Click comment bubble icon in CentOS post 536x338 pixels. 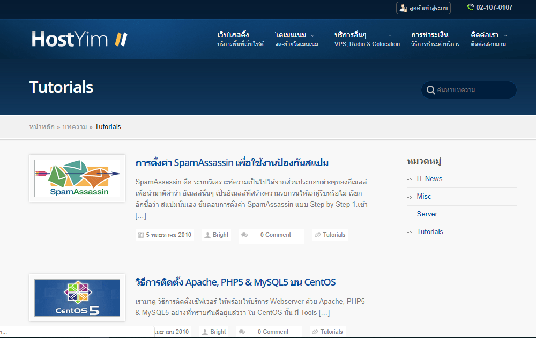pyautogui.click(x=242, y=332)
